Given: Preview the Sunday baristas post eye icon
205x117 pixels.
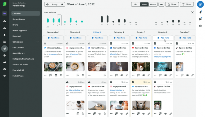Looking at the screenshot, I should pos(143,75).
